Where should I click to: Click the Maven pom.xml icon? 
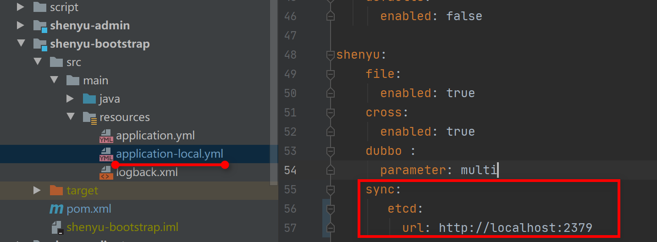(56, 209)
